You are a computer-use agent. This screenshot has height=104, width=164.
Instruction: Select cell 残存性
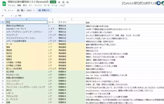click(x=27, y=53)
